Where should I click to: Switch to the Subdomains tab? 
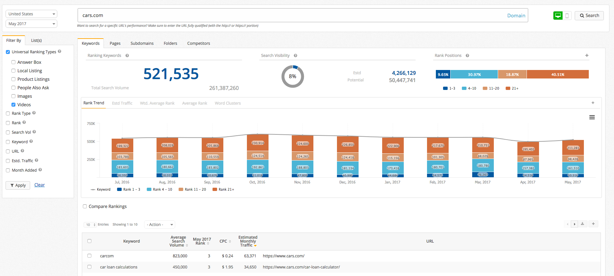pyautogui.click(x=142, y=43)
